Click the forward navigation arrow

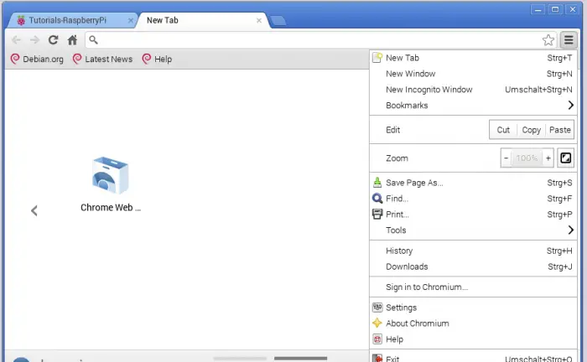(x=34, y=39)
